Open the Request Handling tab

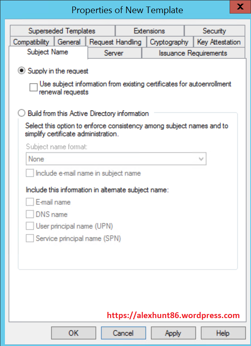click(x=115, y=42)
